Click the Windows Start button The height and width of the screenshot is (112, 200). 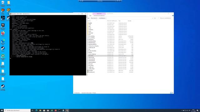tap(2, 110)
